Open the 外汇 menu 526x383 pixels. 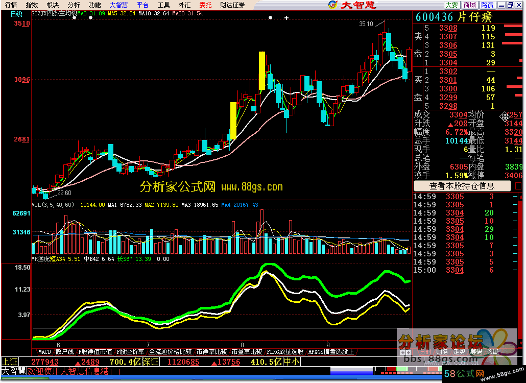(x=184, y=5)
